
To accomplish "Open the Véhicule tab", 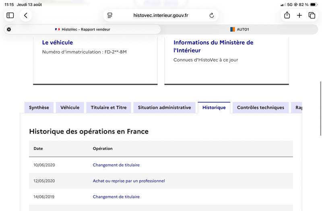I will click(x=70, y=107).
